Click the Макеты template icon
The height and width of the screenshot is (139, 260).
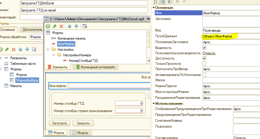6,86
